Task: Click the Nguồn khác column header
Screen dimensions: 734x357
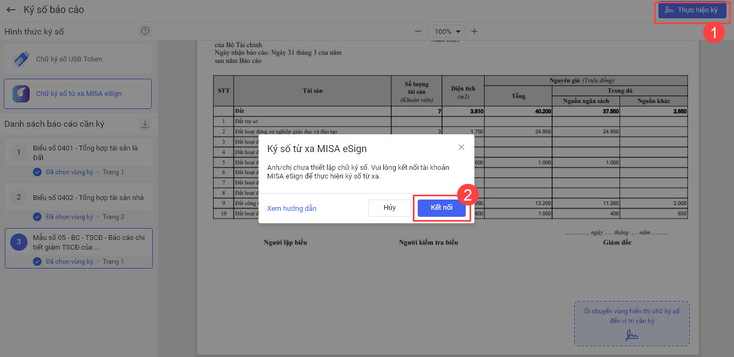Action: [x=654, y=101]
